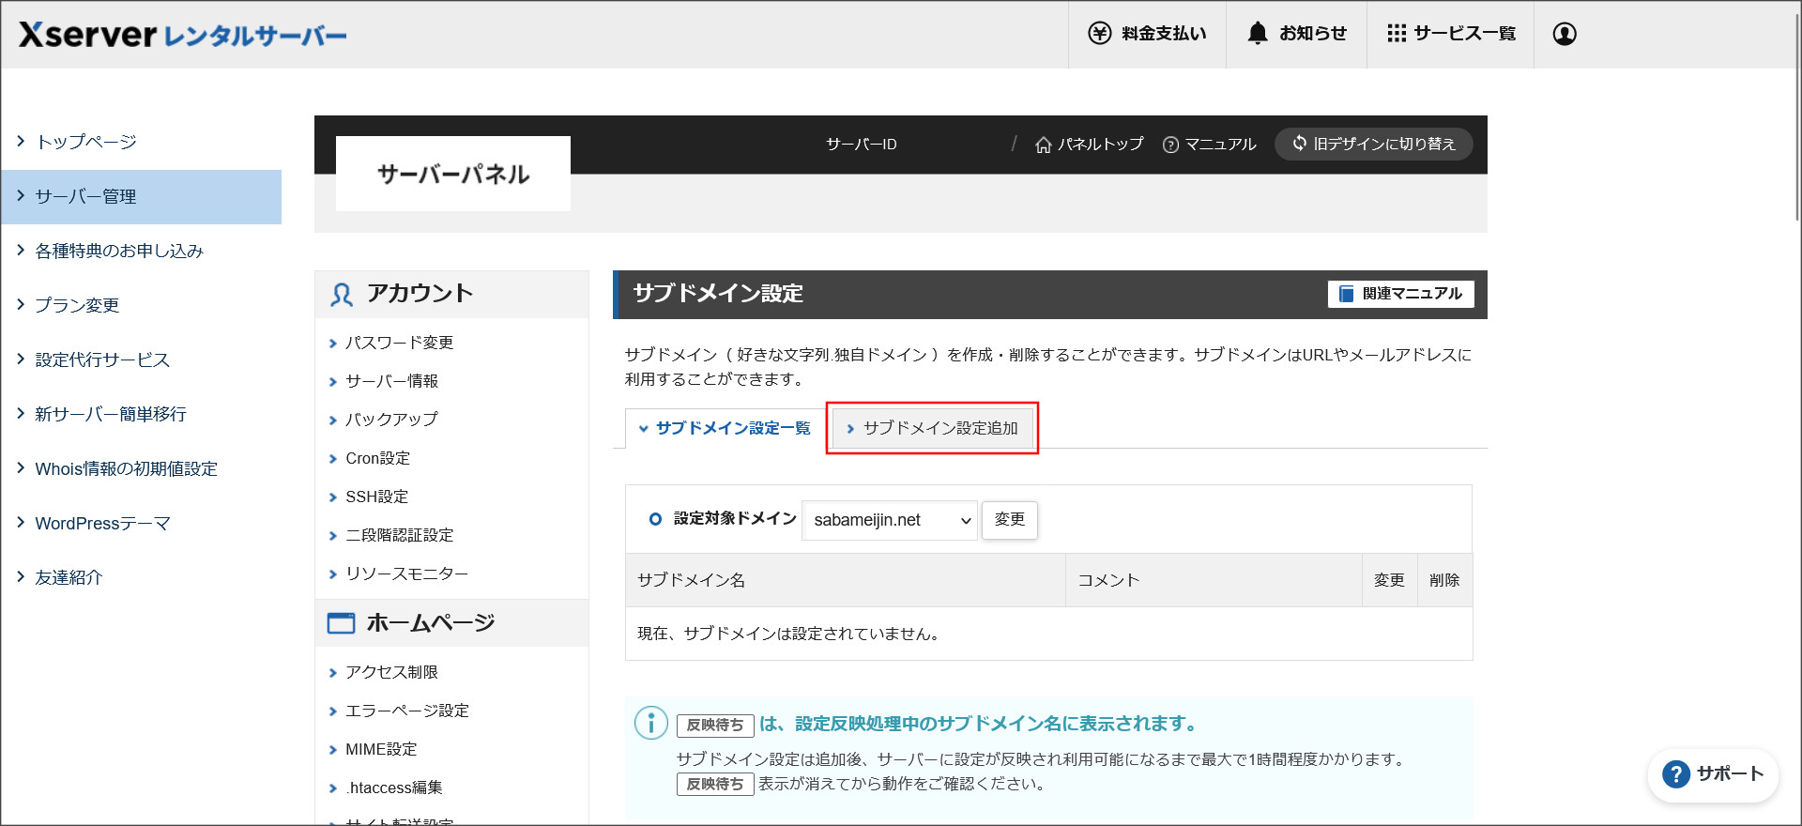1802x826 pixels.
Task: Click the blue info icon
Action: click(x=651, y=723)
